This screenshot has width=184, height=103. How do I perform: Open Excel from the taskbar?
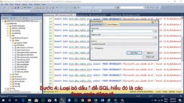coord(96,100)
